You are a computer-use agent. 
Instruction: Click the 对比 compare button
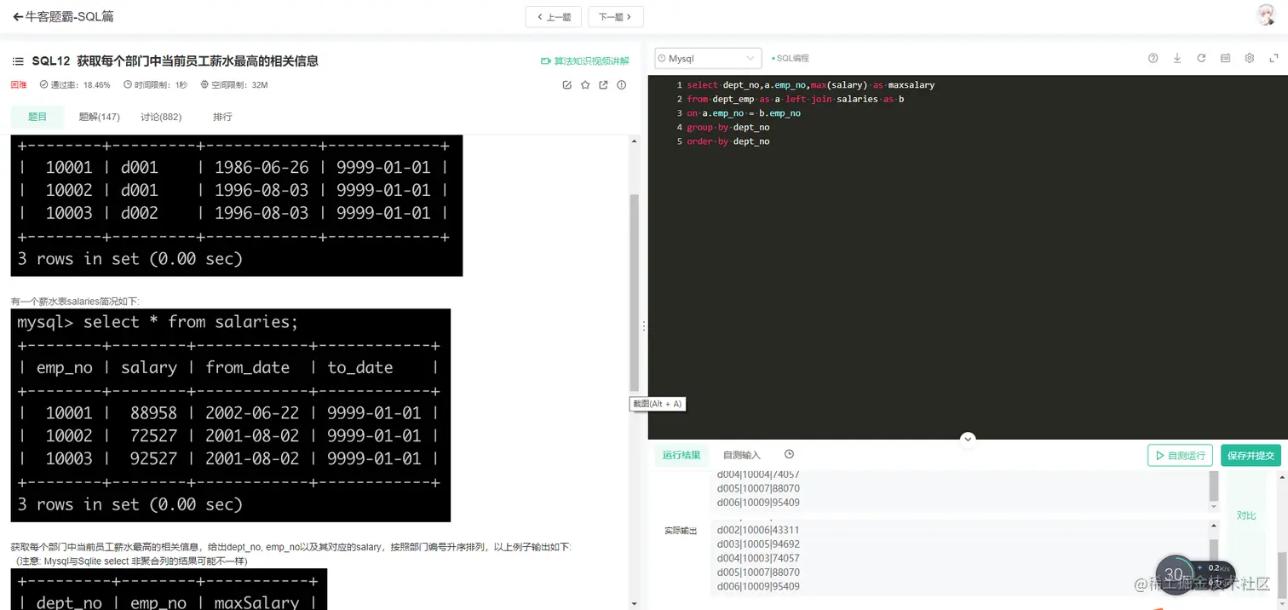(x=1246, y=515)
